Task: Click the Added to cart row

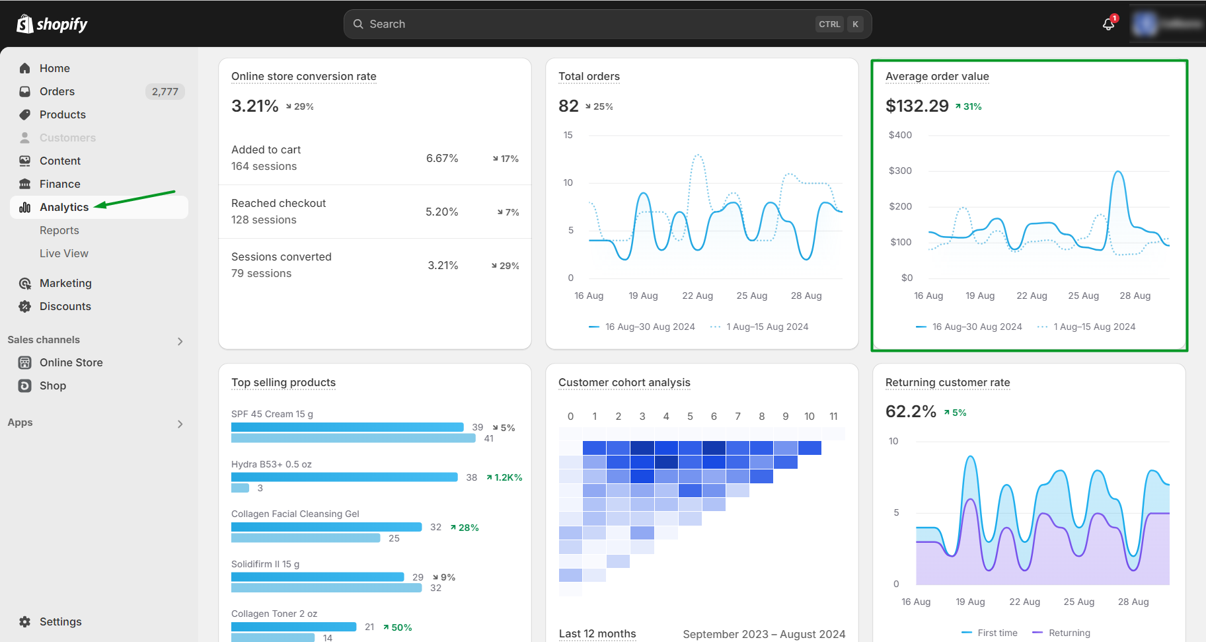Action: (375, 158)
